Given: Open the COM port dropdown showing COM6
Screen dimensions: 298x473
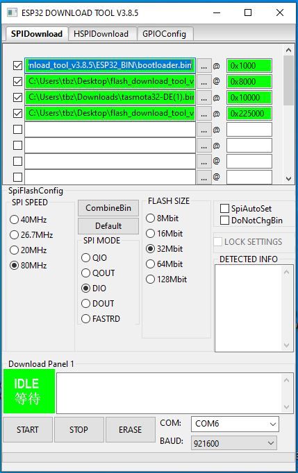Looking at the screenshot, I should point(235,424).
